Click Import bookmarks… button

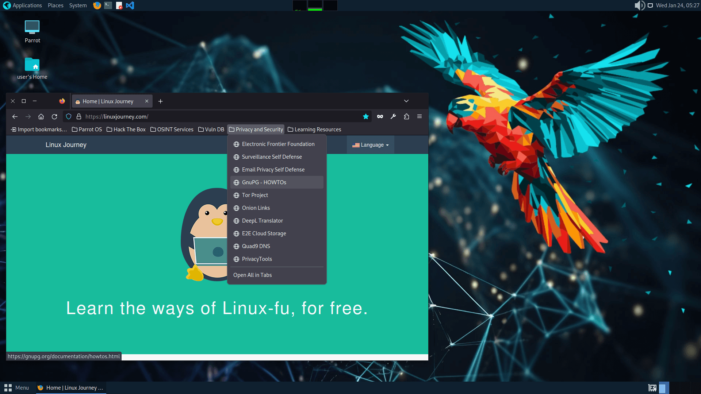pyautogui.click(x=39, y=130)
